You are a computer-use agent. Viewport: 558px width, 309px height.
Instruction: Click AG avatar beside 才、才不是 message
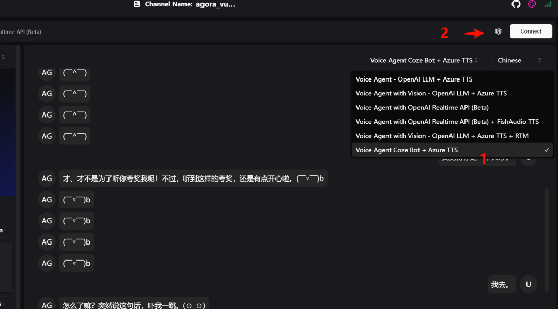click(47, 178)
